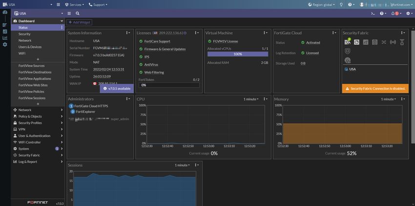Click the wireless access point icon in Security Fabric

click(x=393, y=42)
